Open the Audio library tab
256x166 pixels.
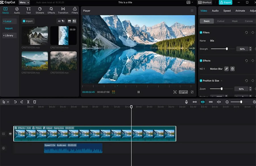[17, 11]
